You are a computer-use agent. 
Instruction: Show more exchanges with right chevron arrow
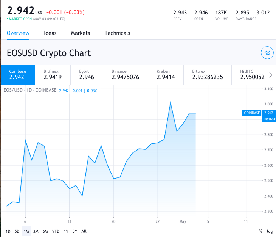pyautogui.click(x=271, y=75)
